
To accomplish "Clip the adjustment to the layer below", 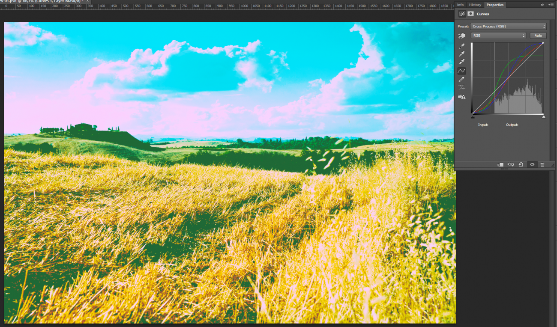I will 500,164.
